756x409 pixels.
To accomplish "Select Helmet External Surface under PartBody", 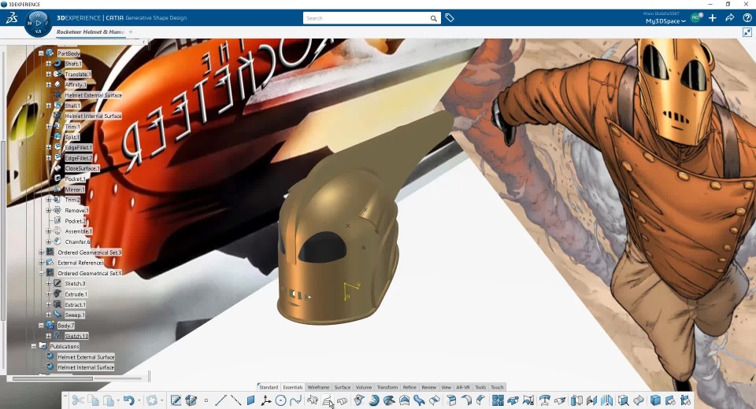I will coord(93,95).
